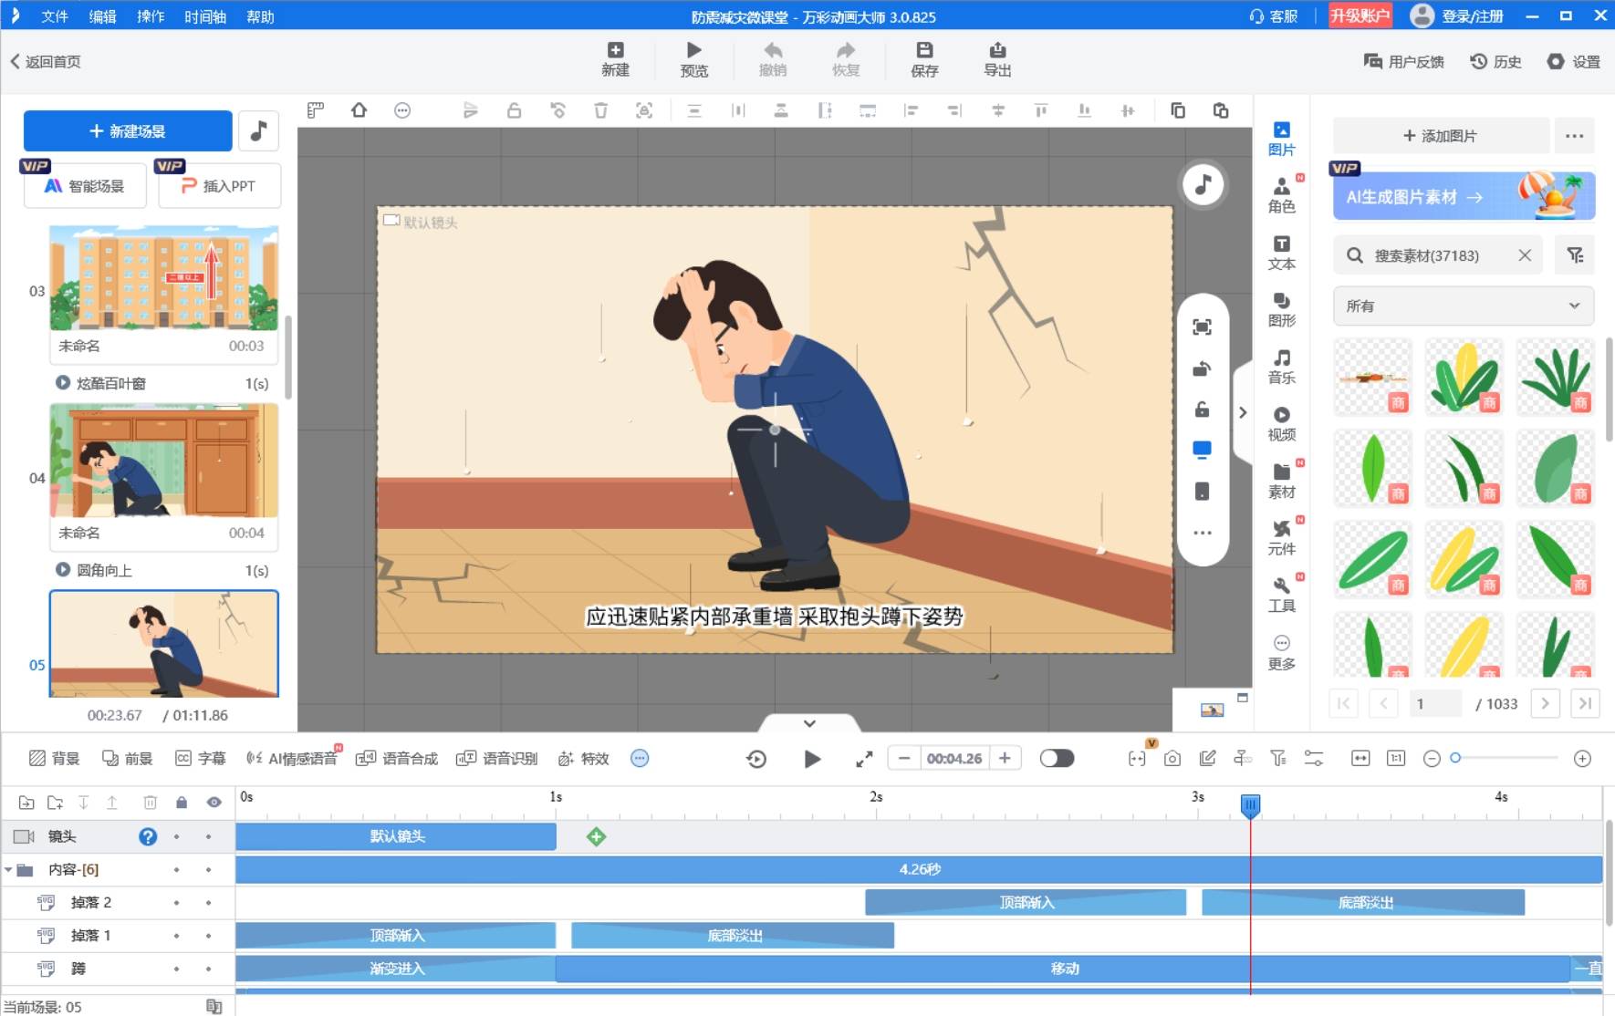
Task: Click the timeline zoom slider handle
Action: tap(1455, 758)
